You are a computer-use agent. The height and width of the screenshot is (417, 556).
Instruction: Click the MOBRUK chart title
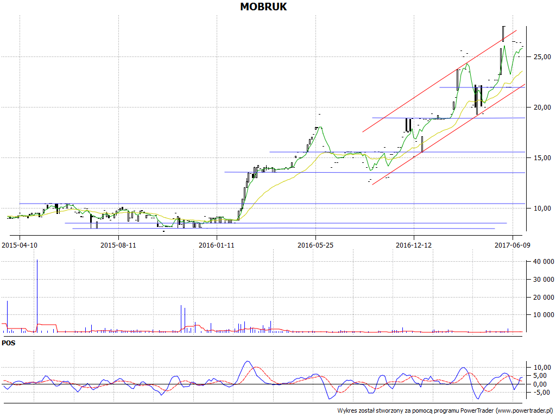tap(263, 7)
